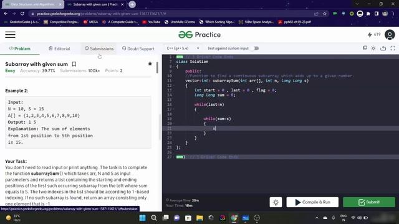Open the Which Sorting Algo bookmark
The width and height of the screenshot is (399, 224).
pyautogui.click(x=217, y=22)
